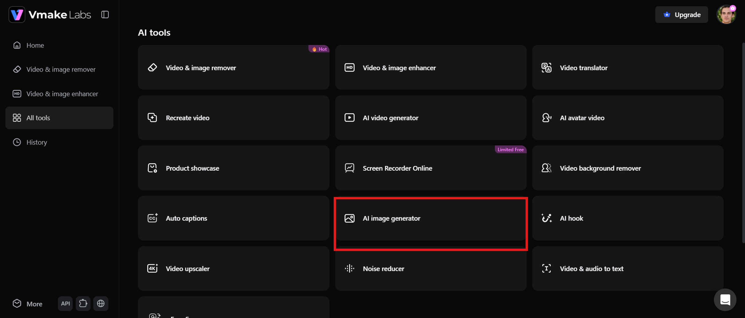Click the Hot badge on remover card
This screenshot has height=318, width=745.
[x=319, y=49]
